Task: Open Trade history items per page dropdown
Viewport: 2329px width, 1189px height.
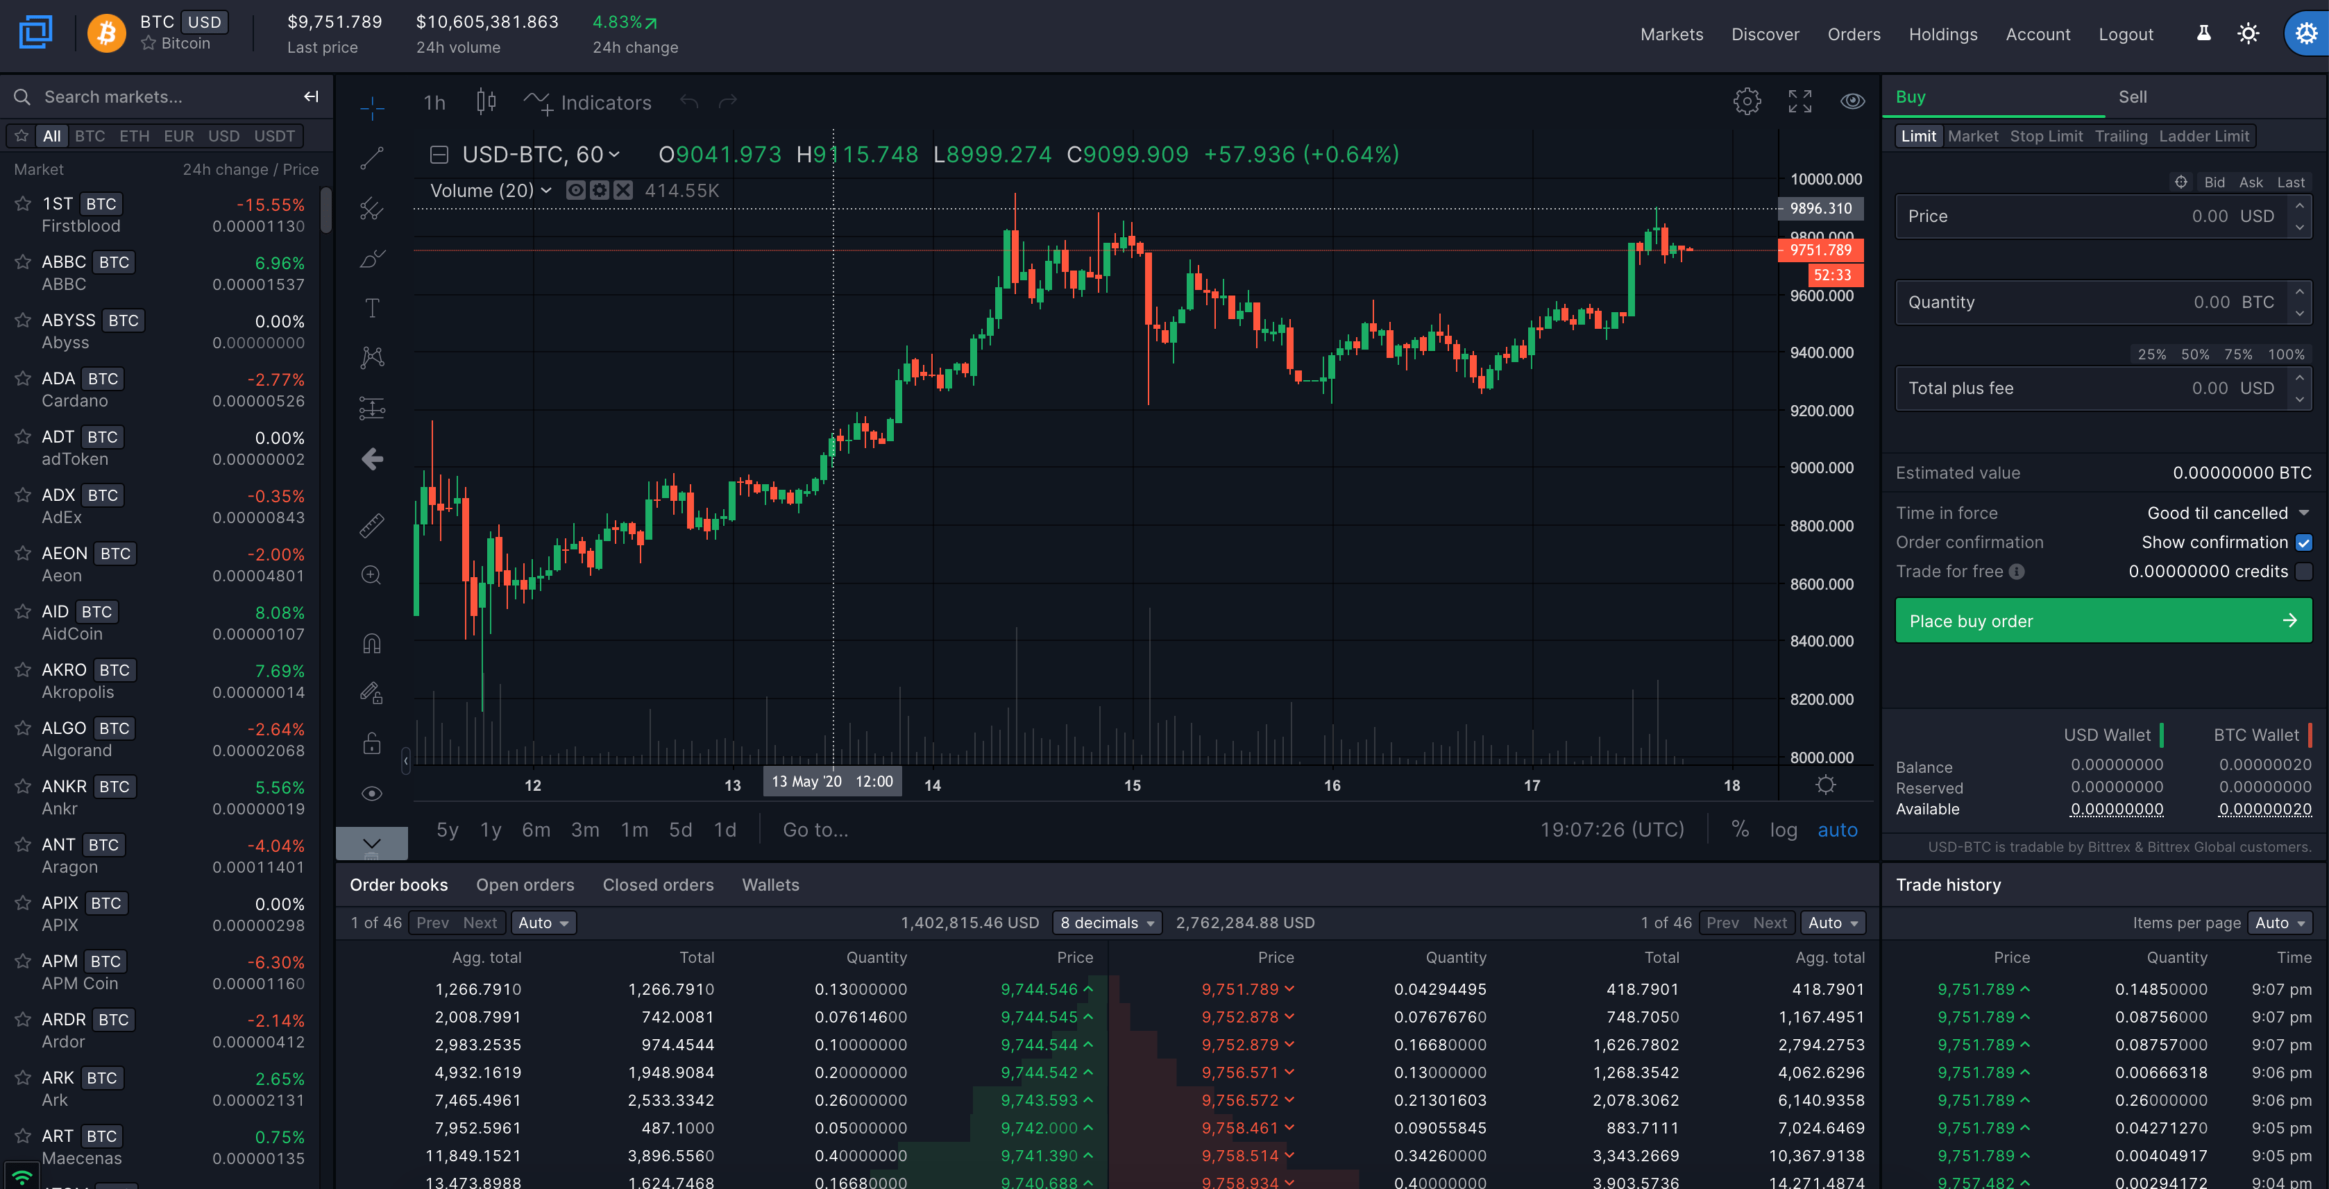Action: click(x=2279, y=923)
